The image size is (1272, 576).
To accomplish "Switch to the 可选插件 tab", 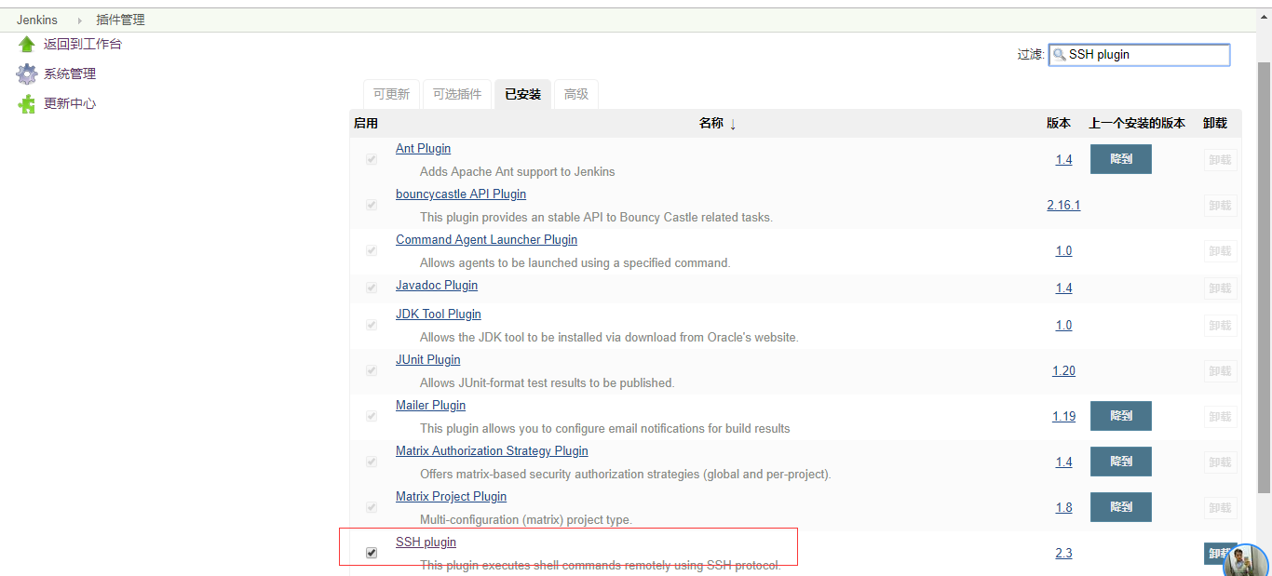I will [x=457, y=94].
